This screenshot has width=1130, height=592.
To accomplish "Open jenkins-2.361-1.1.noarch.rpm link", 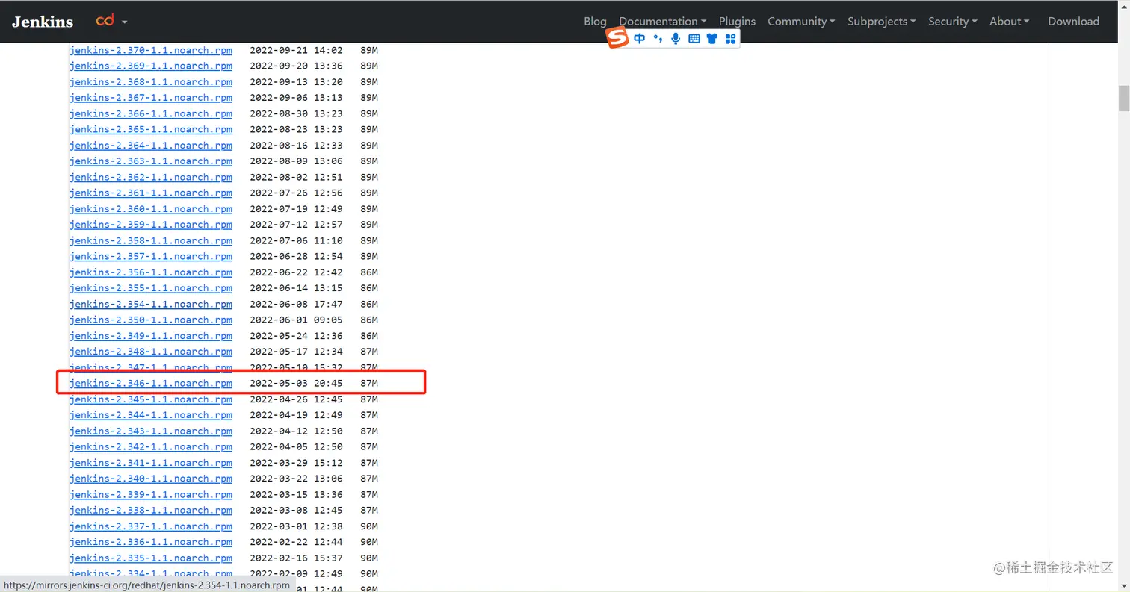I will 151,193.
